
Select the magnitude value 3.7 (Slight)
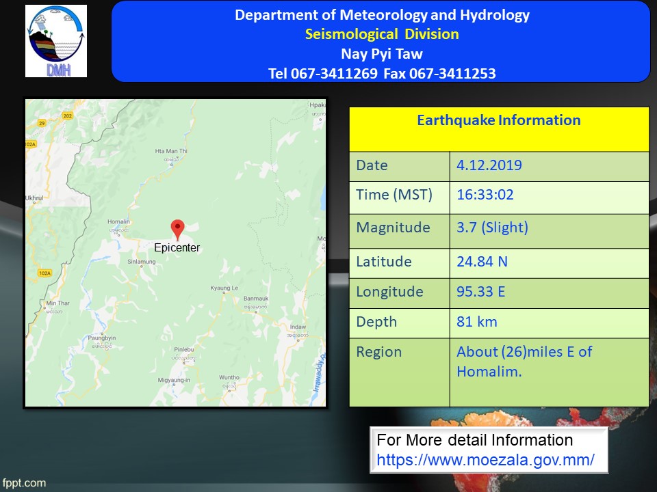pyautogui.click(x=492, y=228)
